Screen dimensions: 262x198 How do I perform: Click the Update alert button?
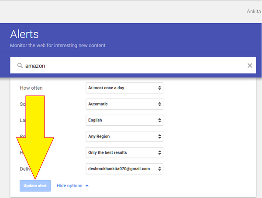[x=35, y=186]
